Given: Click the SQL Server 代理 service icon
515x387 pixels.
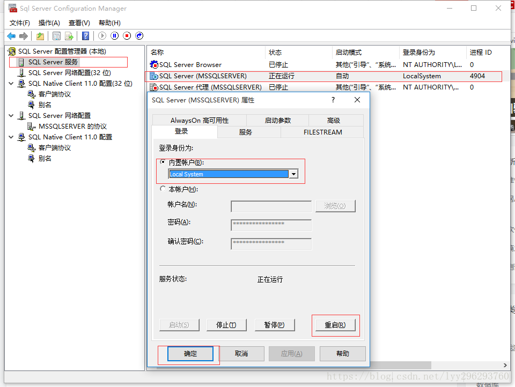Looking at the screenshot, I should [x=154, y=87].
